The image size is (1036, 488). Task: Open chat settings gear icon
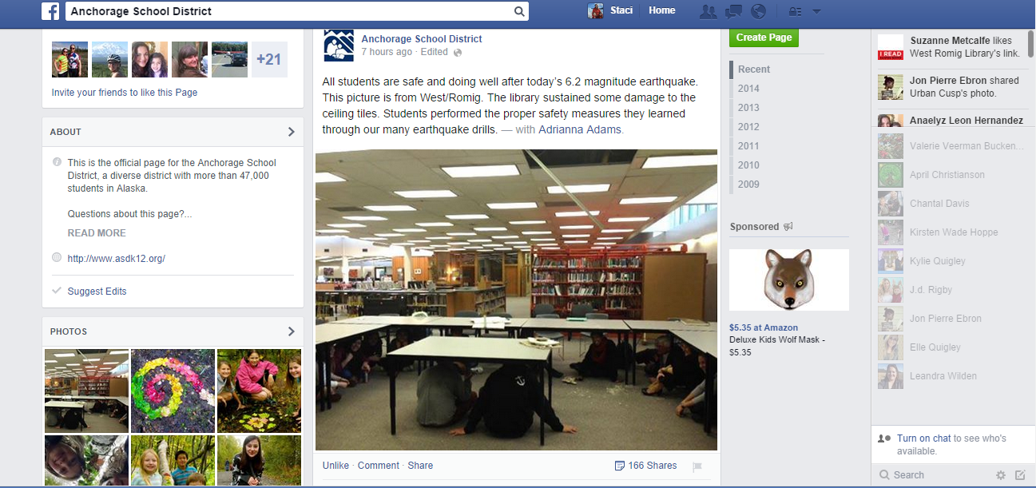1001,474
